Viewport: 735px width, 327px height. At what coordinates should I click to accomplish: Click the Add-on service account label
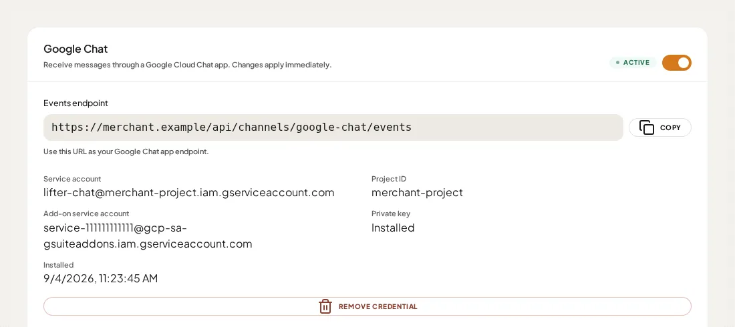86,214
